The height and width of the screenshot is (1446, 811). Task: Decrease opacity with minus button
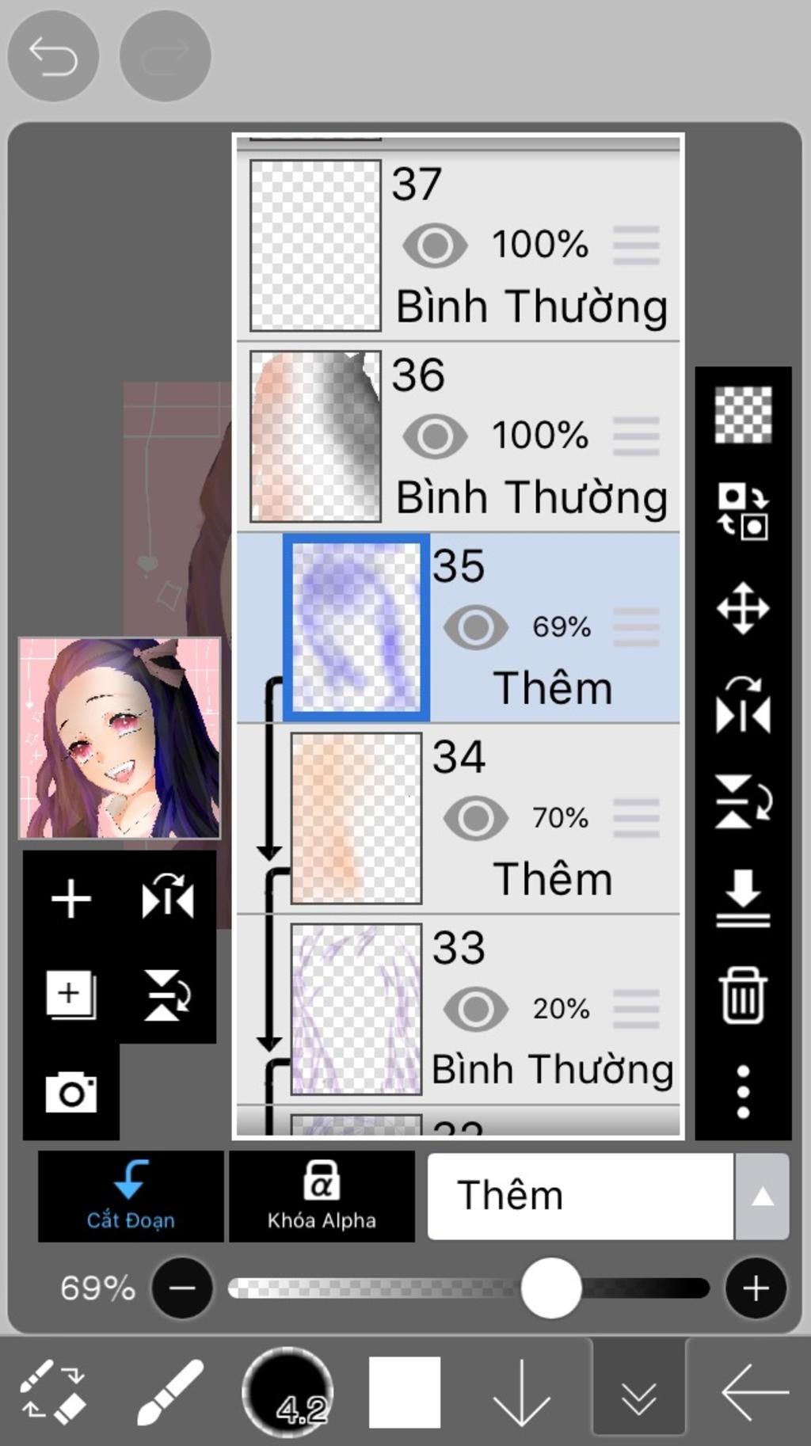pyautogui.click(x=182, y=1288)
